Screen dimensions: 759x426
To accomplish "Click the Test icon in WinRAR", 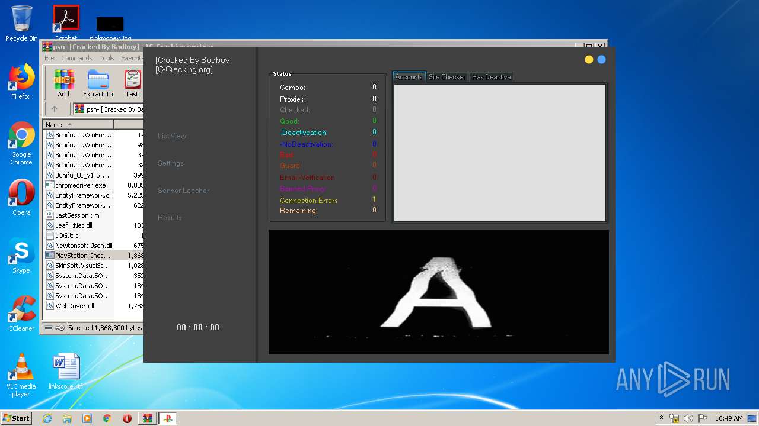I will tap(132, 83).
